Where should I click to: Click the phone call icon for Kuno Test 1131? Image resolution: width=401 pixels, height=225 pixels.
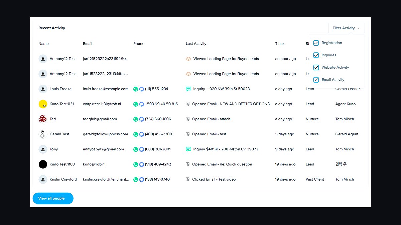click(136, 104)
